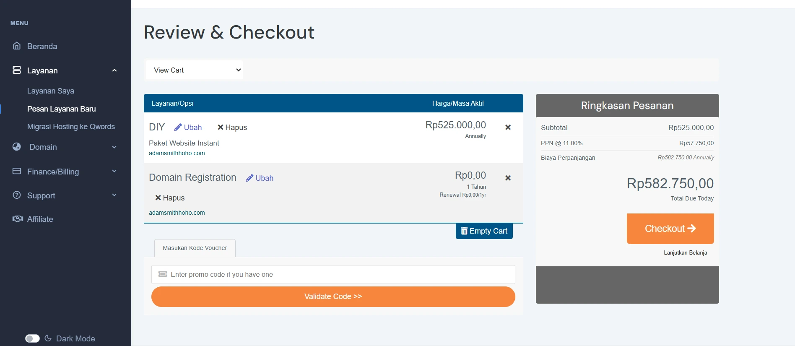
Task: Click the Layanan server icon in the sidebar
Action: 17,70
